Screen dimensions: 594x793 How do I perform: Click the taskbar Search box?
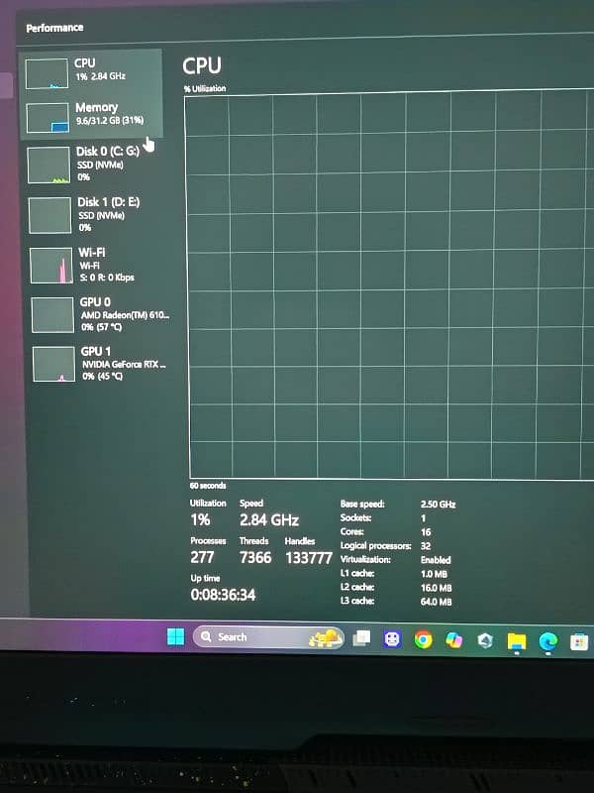(x=268, y=637)
